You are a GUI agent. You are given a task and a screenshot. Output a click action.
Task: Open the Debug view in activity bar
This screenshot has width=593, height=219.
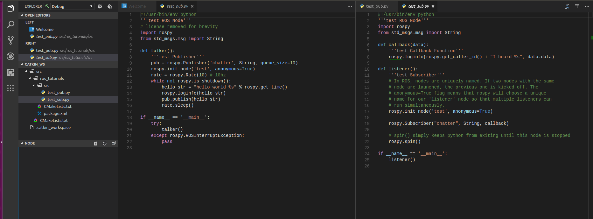pyautogui.click(x=10, y=56)
